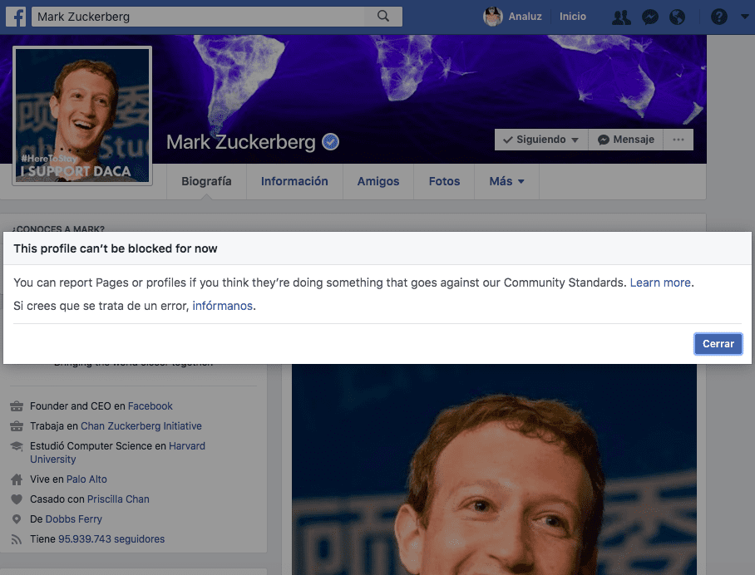755x575 pixels.
Task: Open the Fotos tab
Action: click(444, 181)
